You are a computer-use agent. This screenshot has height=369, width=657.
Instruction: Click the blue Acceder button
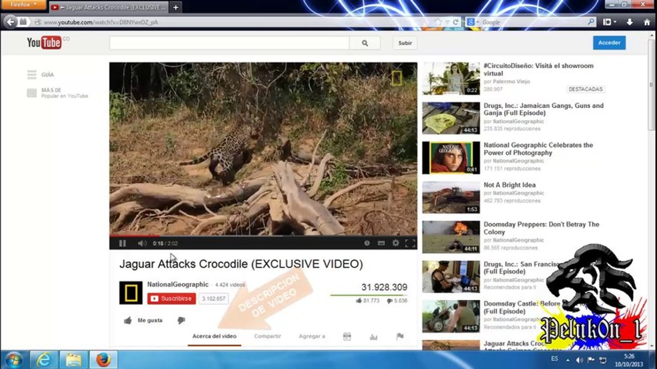tap(609, 43)
